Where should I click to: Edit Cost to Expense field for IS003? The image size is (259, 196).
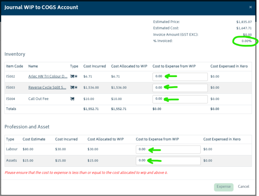(180, 88)
